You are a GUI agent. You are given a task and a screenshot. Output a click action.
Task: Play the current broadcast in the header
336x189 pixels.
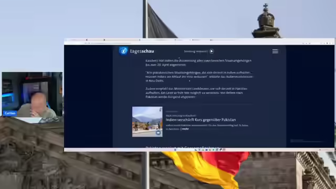(x=212, y=51)
